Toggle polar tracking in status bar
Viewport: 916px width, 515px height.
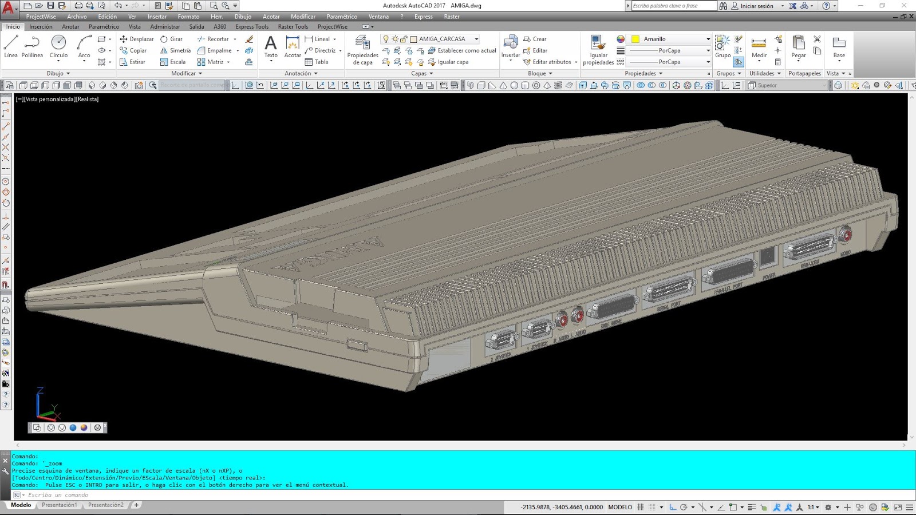(x=684, y=507)
